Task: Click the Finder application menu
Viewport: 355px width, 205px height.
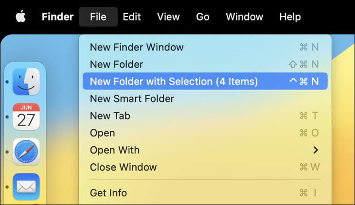Action: click(57, 17)
